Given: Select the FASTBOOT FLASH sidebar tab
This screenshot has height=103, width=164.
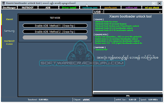Looking at the screenshot, I should click(9, 43).
